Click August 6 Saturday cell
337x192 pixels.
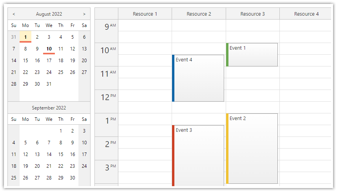(84, 37)
